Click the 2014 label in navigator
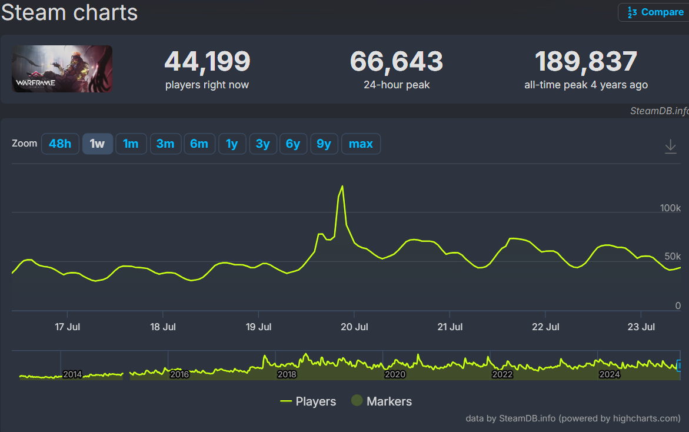 (72, 374)
